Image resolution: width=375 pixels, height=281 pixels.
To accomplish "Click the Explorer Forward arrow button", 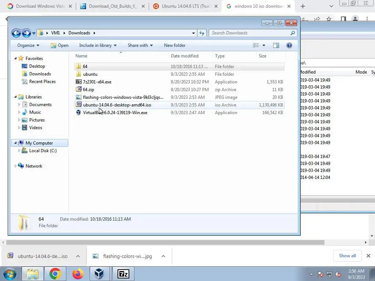I will tap(26, 33).
